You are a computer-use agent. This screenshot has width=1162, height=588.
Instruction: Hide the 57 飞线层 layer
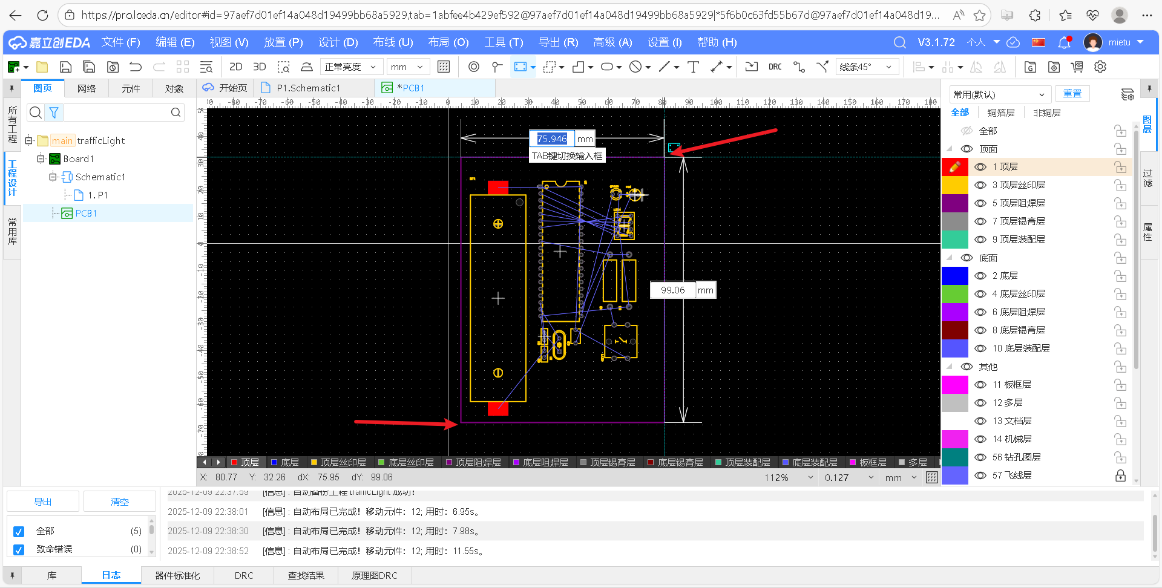click(x=980, y=475)
